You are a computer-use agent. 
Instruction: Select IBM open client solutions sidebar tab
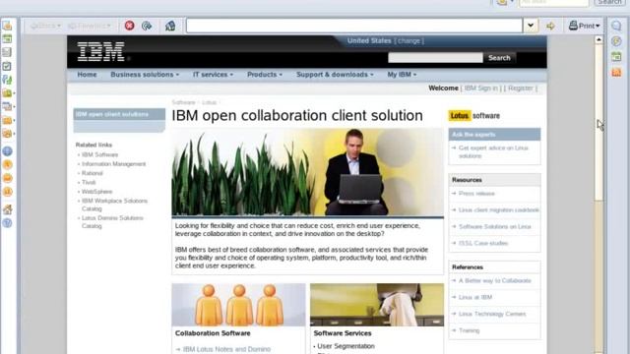119,114
